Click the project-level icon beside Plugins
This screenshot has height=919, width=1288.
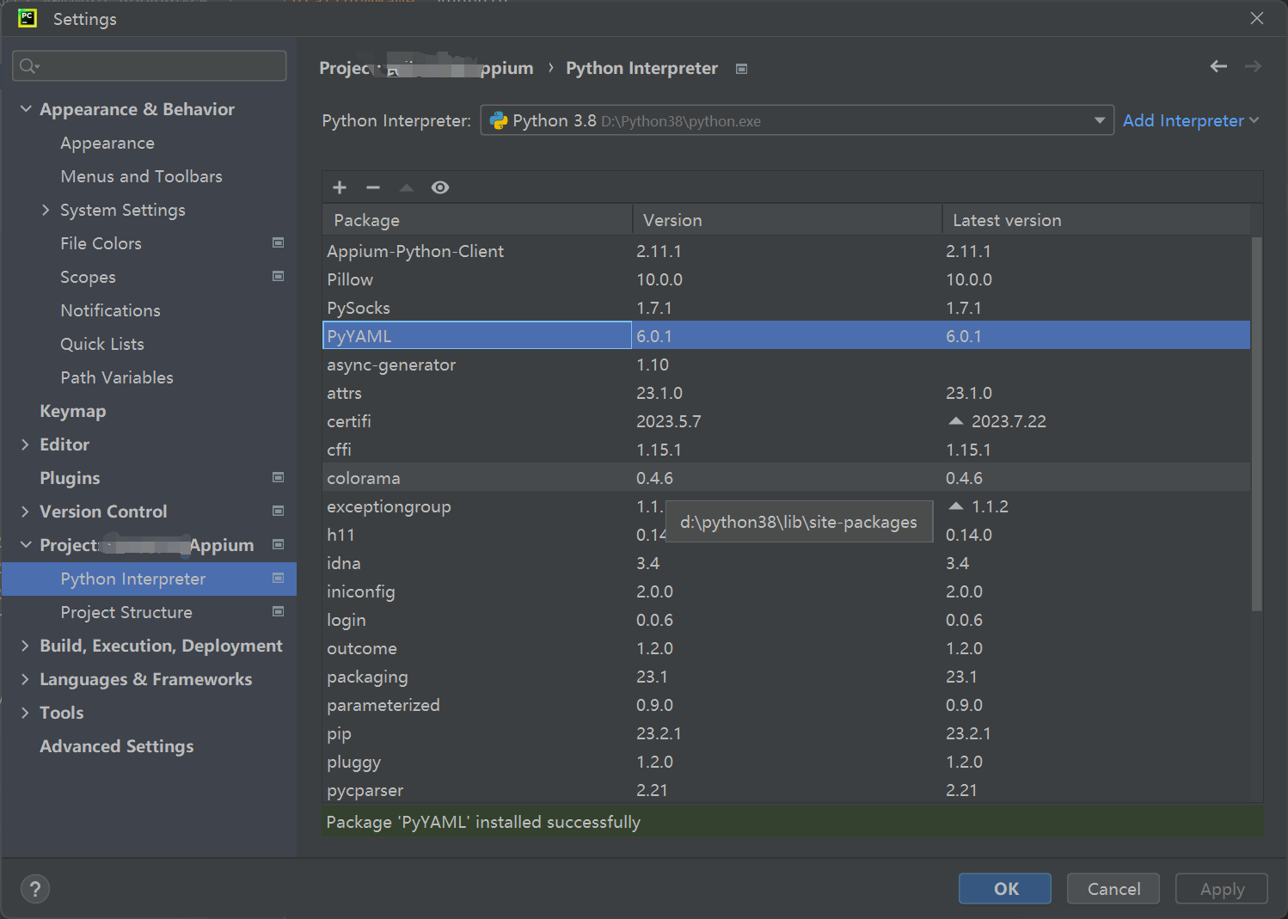tap(278, 477)
